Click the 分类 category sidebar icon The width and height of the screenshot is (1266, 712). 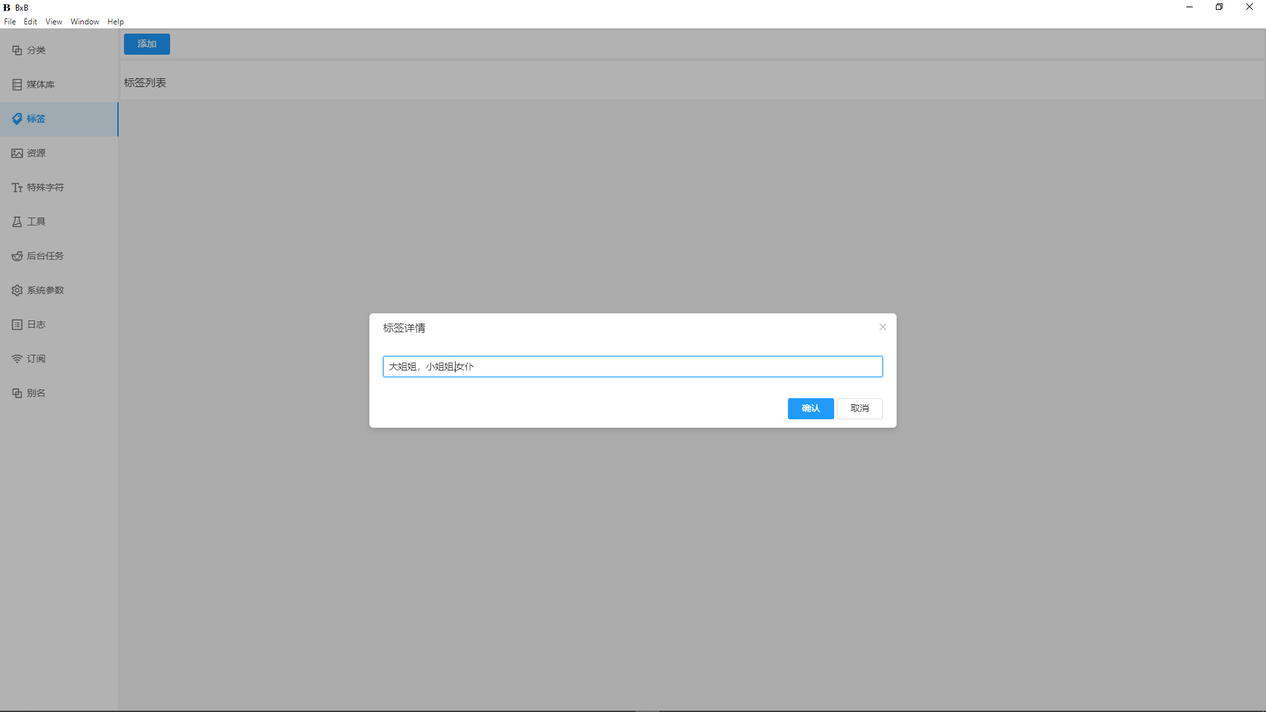tap(17, 50)
